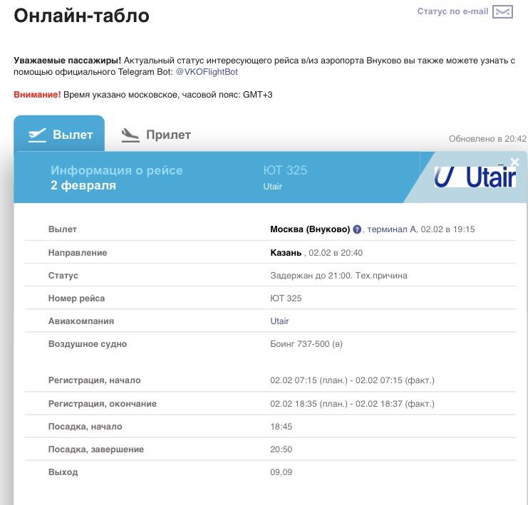Click the 'Казань' destination text
The image size is (528, 505).
click(x=286, y=252)
